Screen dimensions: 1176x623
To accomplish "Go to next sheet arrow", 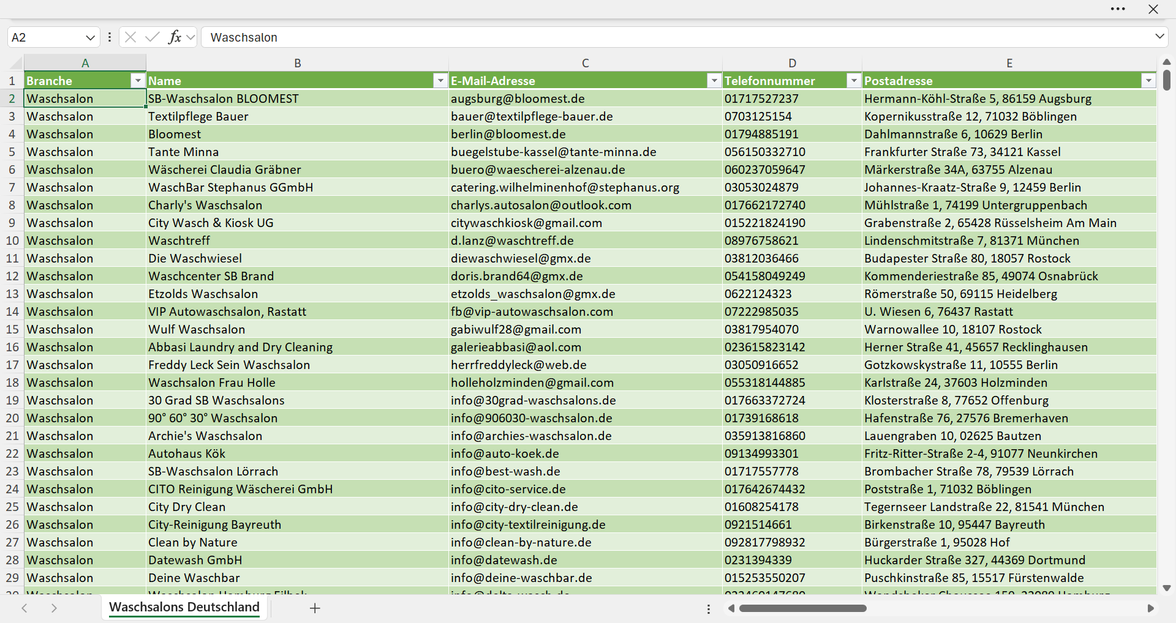I will [54, 608].
